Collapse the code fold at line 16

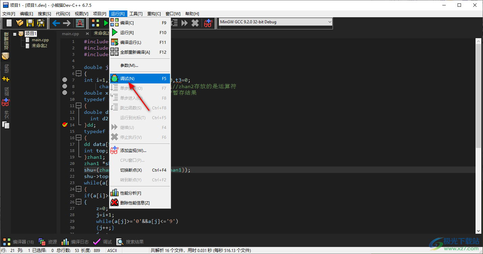coord(79,138)
